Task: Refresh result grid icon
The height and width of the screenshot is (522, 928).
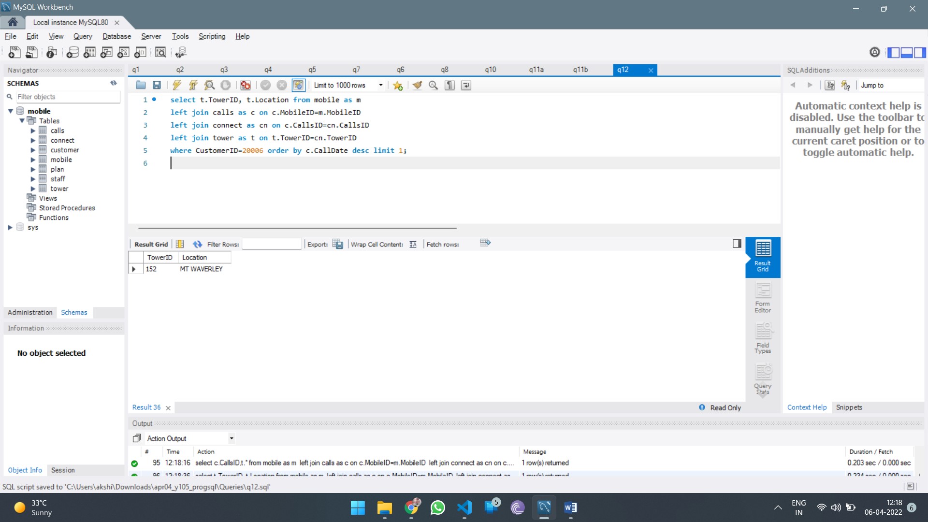Action: pyautogui.click(x=197, y=245)
